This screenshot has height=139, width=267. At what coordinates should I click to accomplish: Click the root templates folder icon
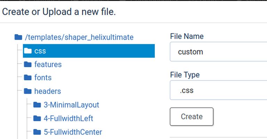[18, 37]
